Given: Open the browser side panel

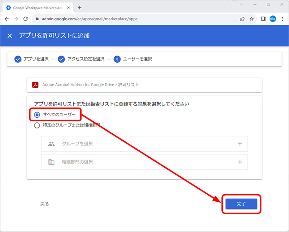Looking at the screenshot, I should [263, 19].
